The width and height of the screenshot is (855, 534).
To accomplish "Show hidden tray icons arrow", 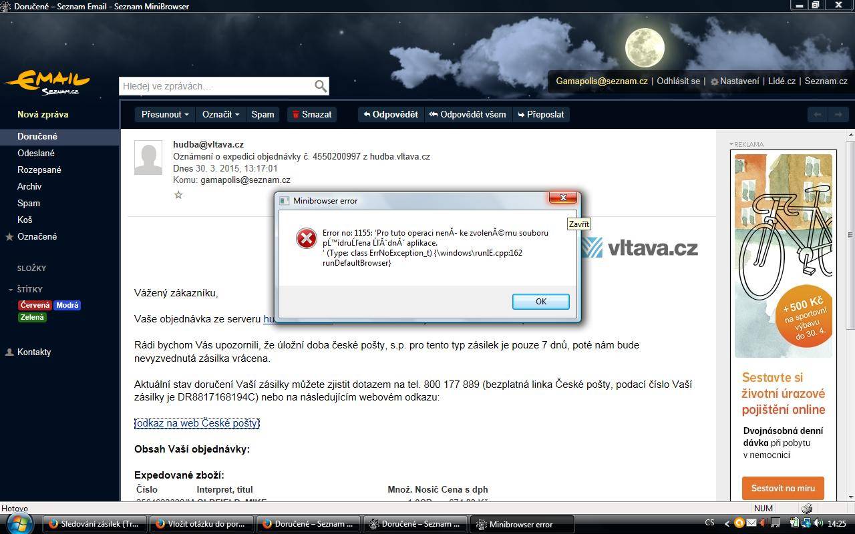I will click(727, 524).
